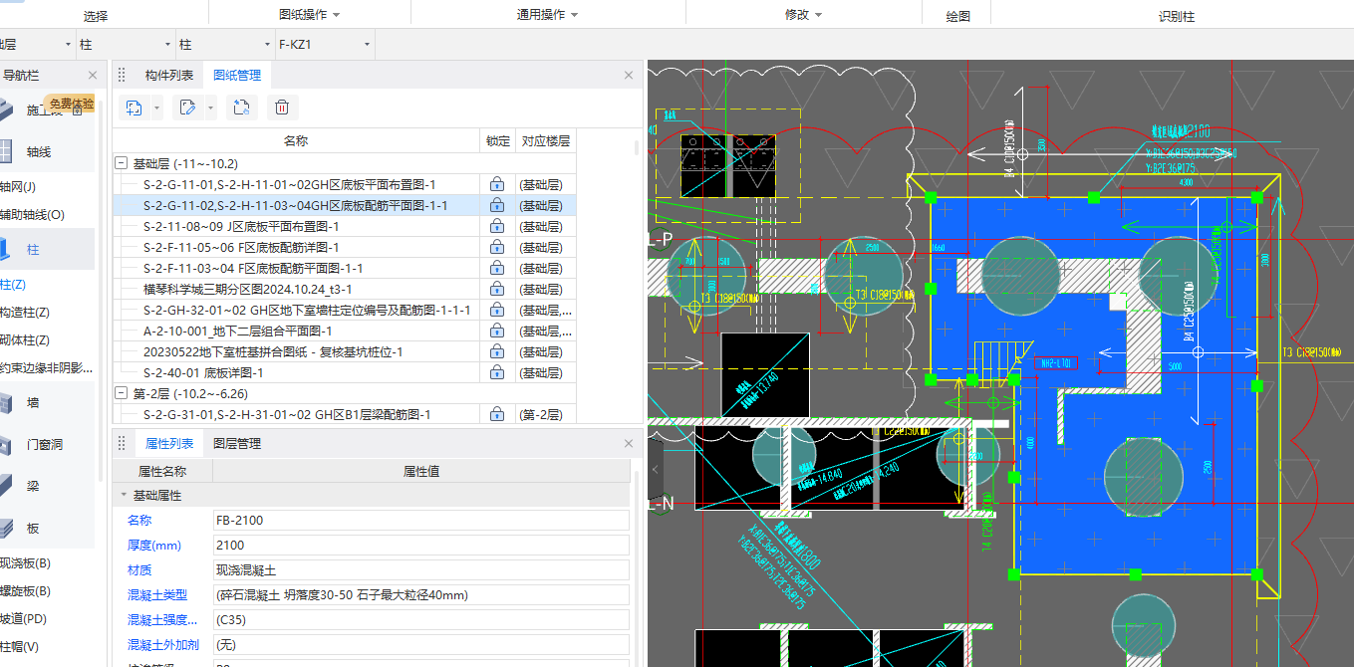Switch to the 图纸管理 tab
The width and height of the screenshot is (1354, 667).
click(x=237, y=75)
